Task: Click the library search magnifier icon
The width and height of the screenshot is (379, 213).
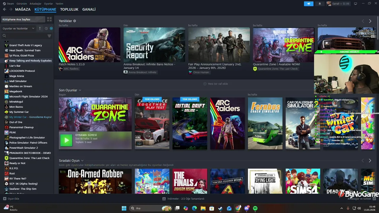Action: (4, 36)
